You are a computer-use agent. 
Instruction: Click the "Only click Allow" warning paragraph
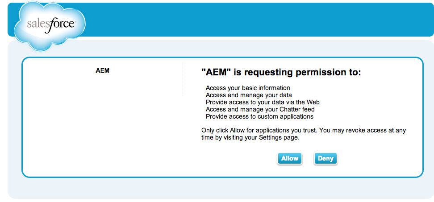point(304,134)
